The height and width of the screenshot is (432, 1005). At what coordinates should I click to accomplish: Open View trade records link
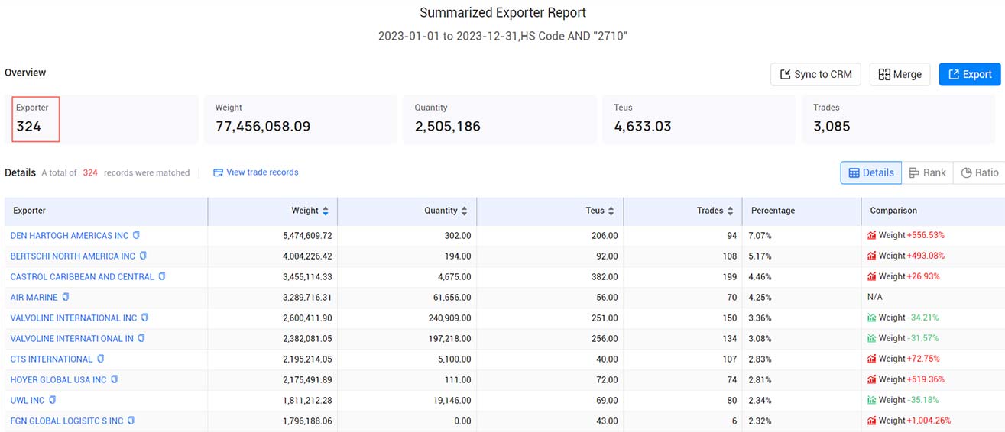[256, 172]
